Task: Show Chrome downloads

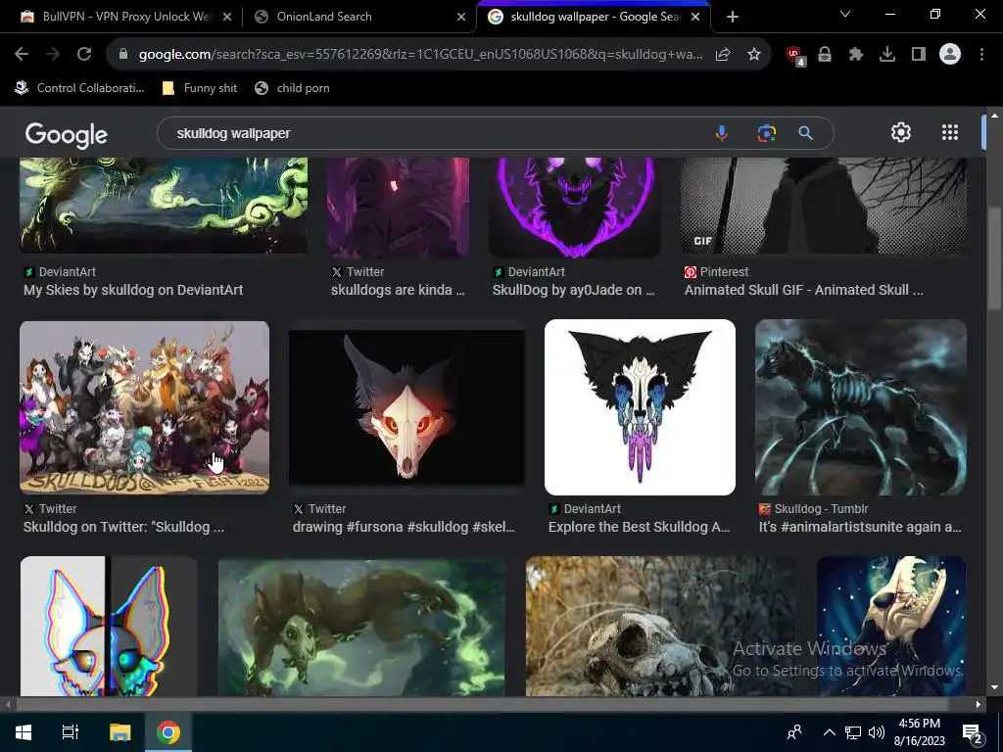Action: coord(887,55)
